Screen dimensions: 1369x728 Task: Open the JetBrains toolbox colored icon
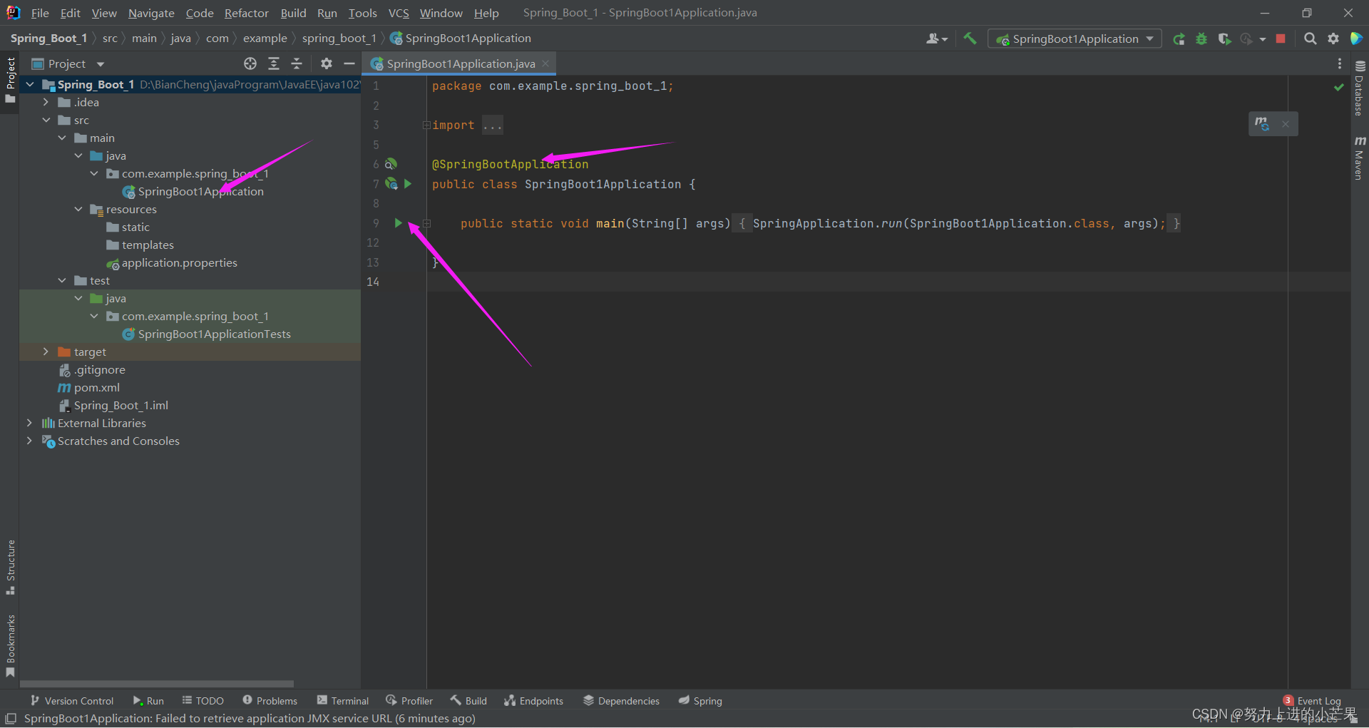1356,39
